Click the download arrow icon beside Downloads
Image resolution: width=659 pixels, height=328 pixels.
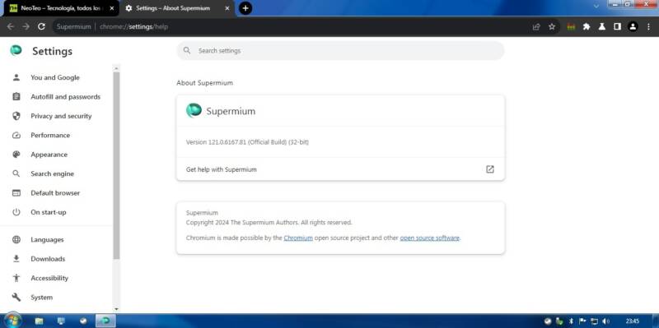16,259
